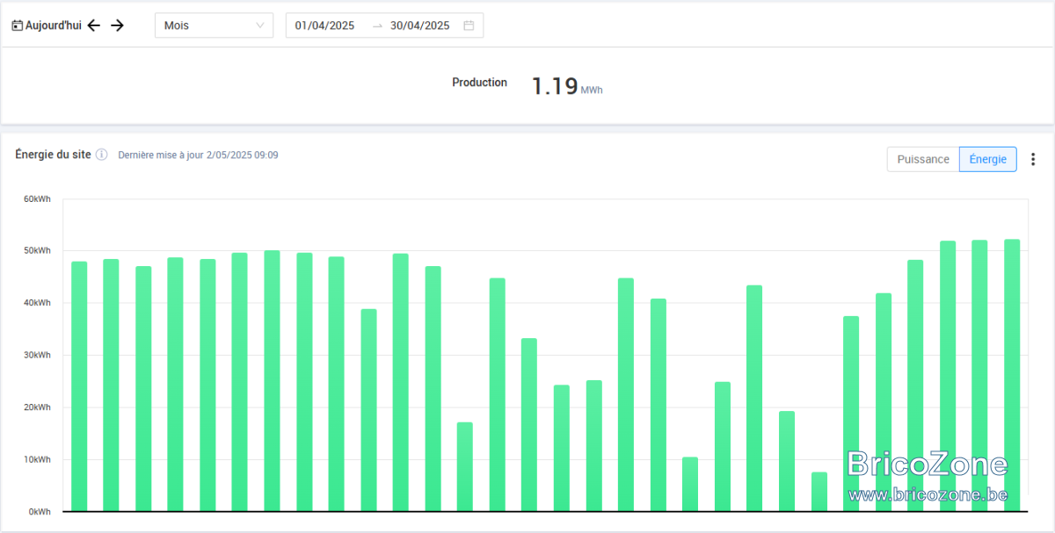The height and width of the screenshot is (533, 1055).
Task: Open the date picker calendar icon
Action: 469,25
